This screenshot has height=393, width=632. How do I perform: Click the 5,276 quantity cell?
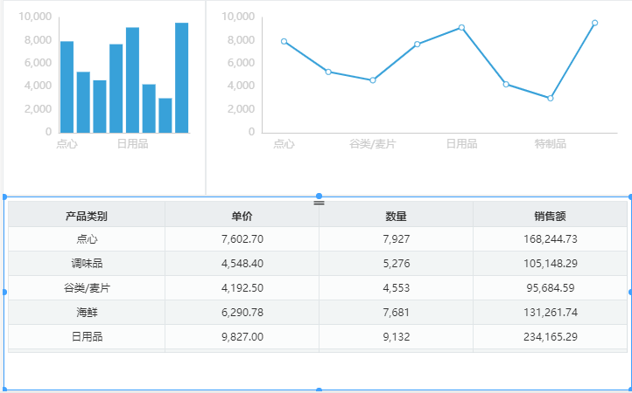396,264
